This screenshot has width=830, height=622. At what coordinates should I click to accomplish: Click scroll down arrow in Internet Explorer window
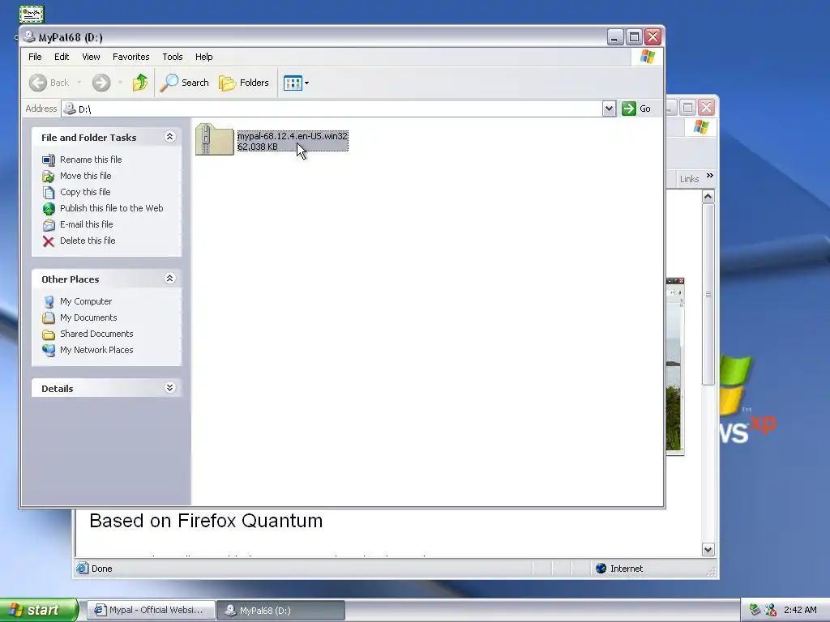pyautogui.click(x=708, y=550)
